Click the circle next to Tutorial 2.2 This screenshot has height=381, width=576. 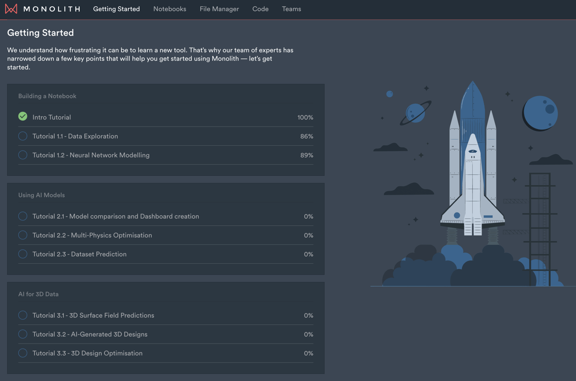(22, 235)
